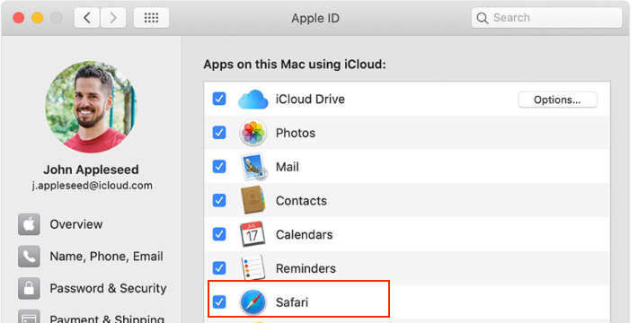Click the magnifying glass search icon
The image size is (638, 323).
483,18
